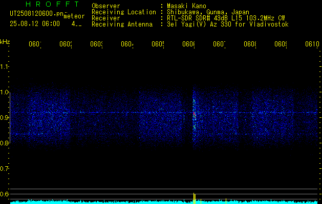The width and height of the screenshot is (322, 204).
Task: Click the date 25.08.12 06:00 label
Action: pos(35,23)
